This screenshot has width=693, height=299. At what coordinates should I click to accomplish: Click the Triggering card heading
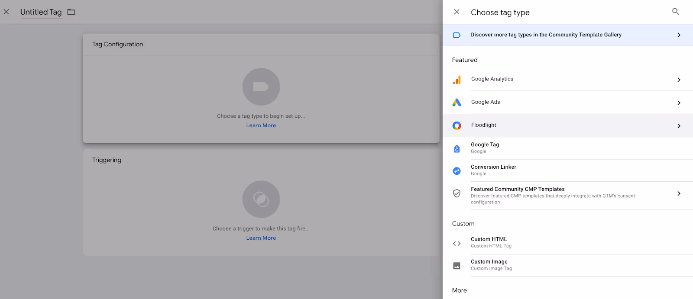(107, 160)
